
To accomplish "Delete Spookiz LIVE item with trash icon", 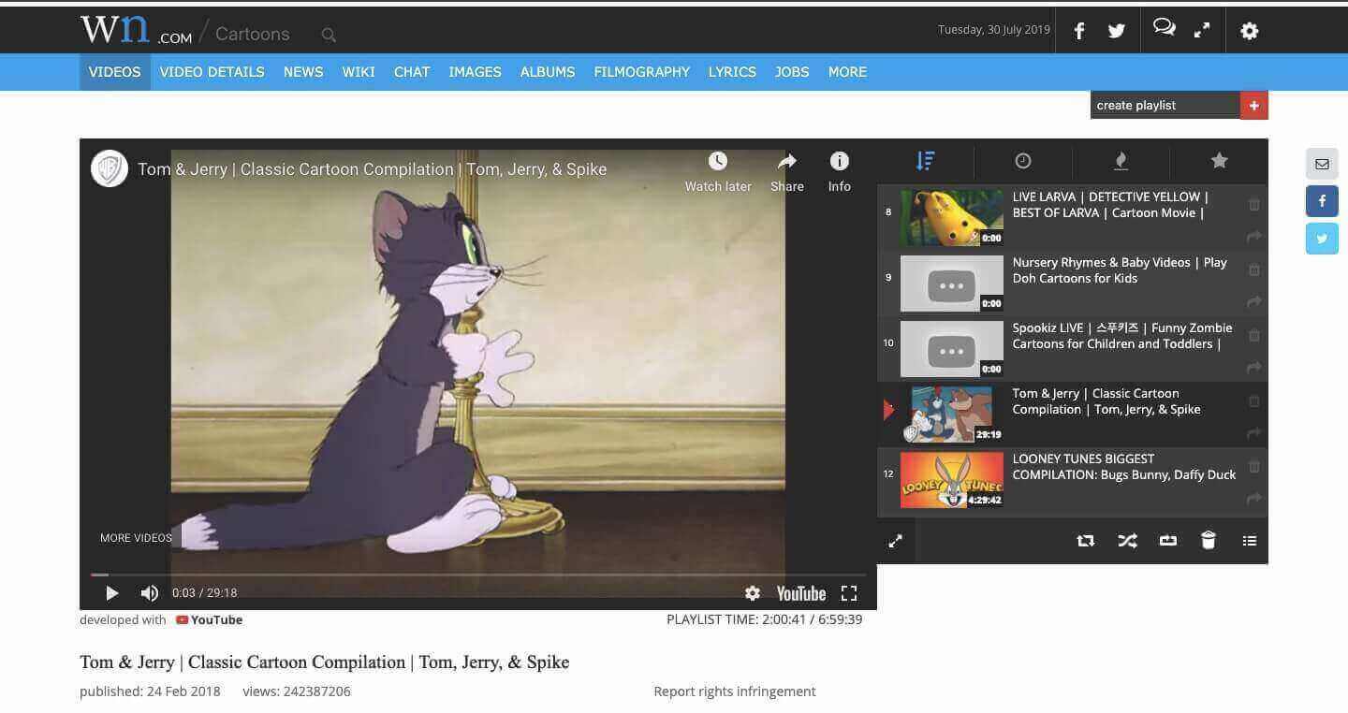I will point(1254,335).
